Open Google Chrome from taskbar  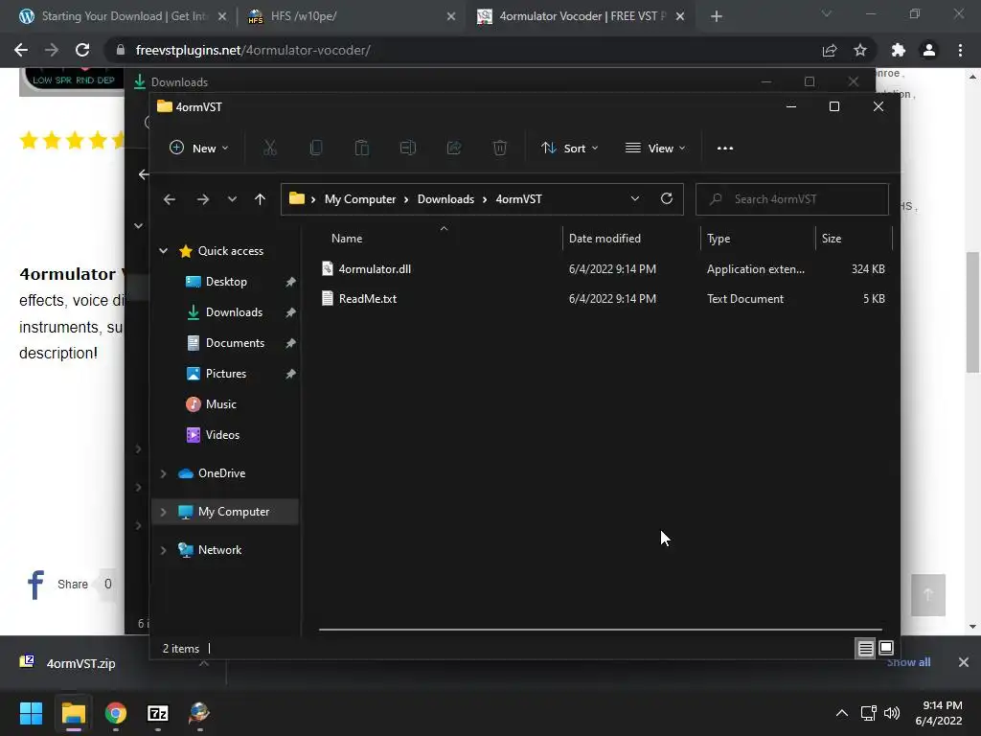point(116,713)
